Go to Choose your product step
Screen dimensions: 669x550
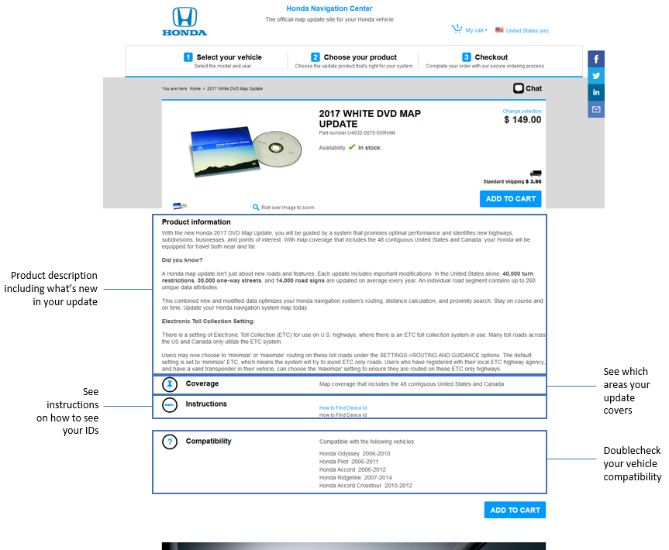(x=360, y=57)
